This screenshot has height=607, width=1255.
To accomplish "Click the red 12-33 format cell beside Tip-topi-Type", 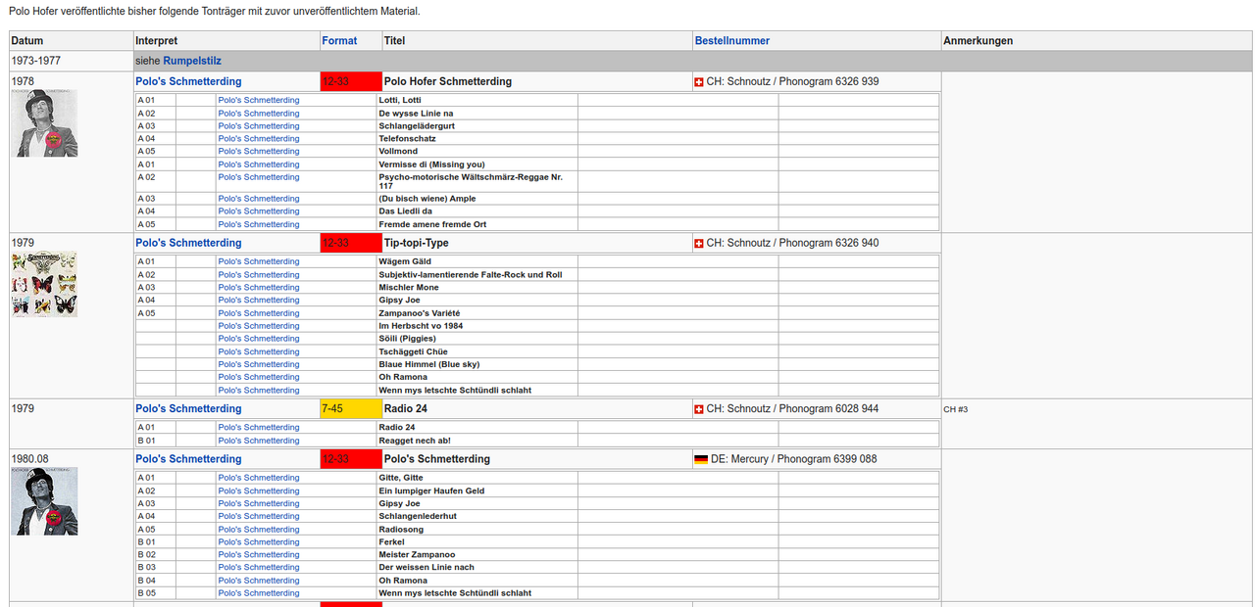I will point(351,243).
